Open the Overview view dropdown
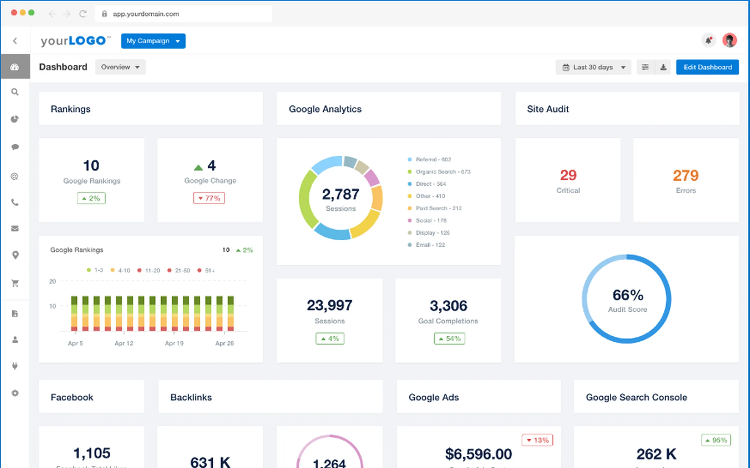Image resolution: width=750 pixels, height=468 pixels. (120, 67)
